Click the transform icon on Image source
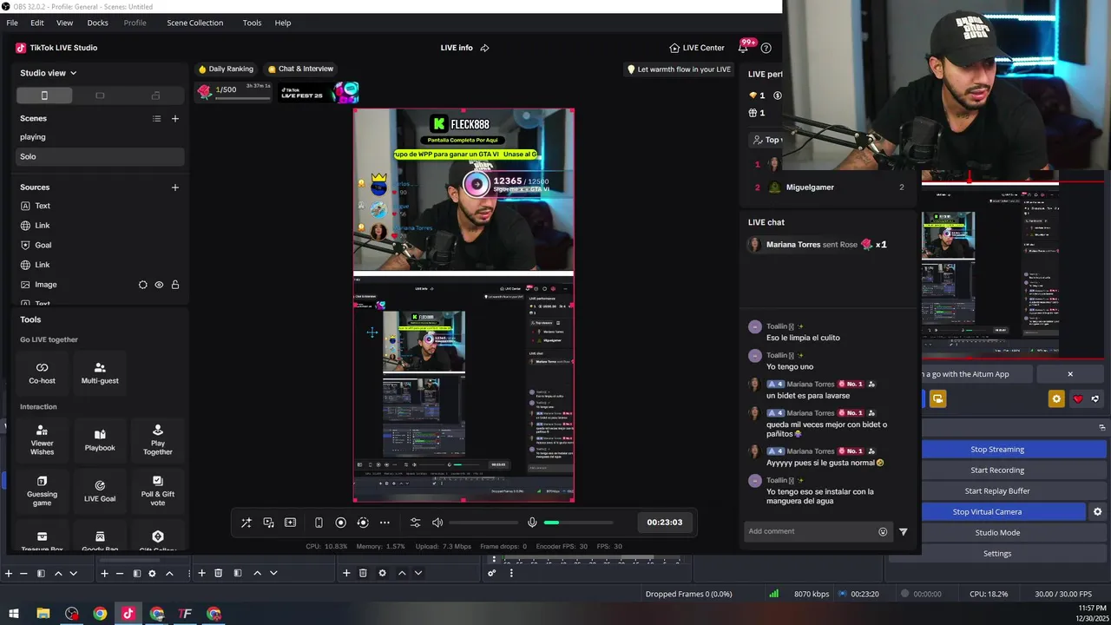Viewport: 1111px width, 625px height. [143, 285]
